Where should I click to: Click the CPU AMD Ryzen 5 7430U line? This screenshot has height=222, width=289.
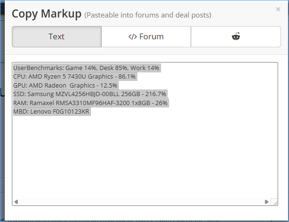click(74, 76)
